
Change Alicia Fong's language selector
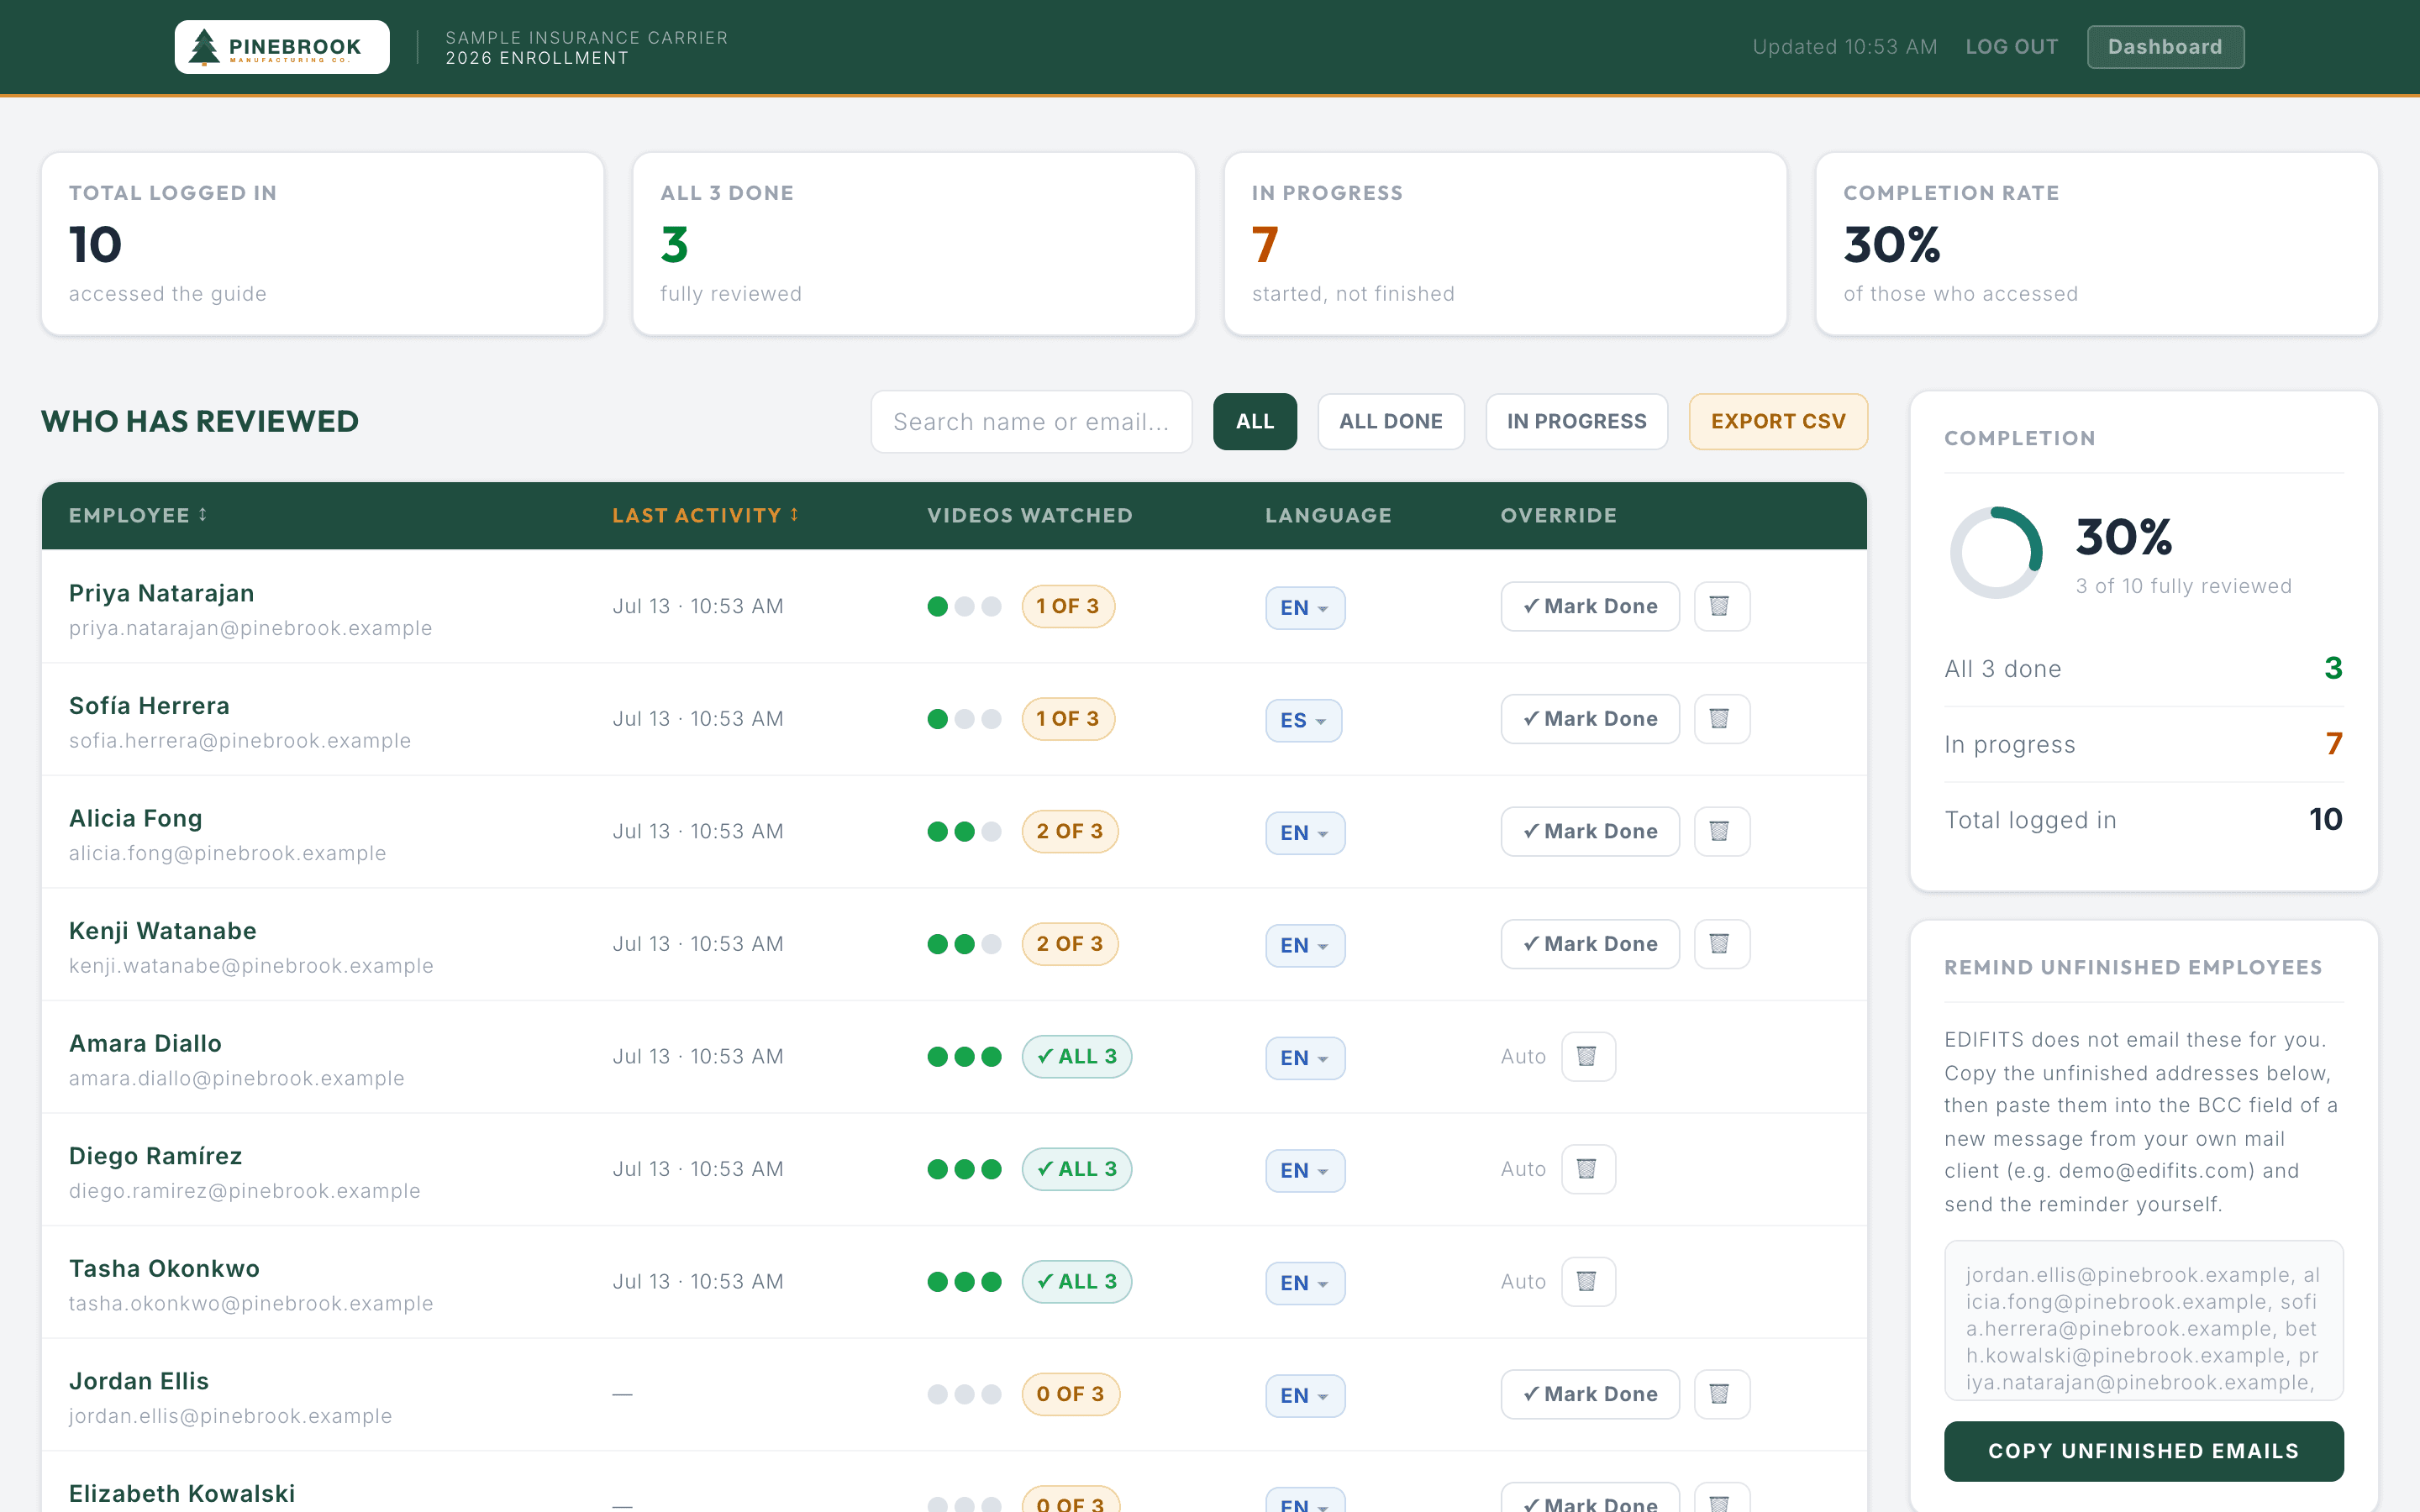1305,832
